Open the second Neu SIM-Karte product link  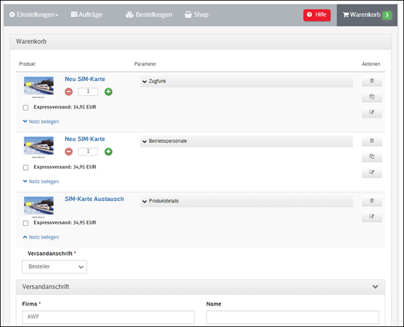pos(85,139)
